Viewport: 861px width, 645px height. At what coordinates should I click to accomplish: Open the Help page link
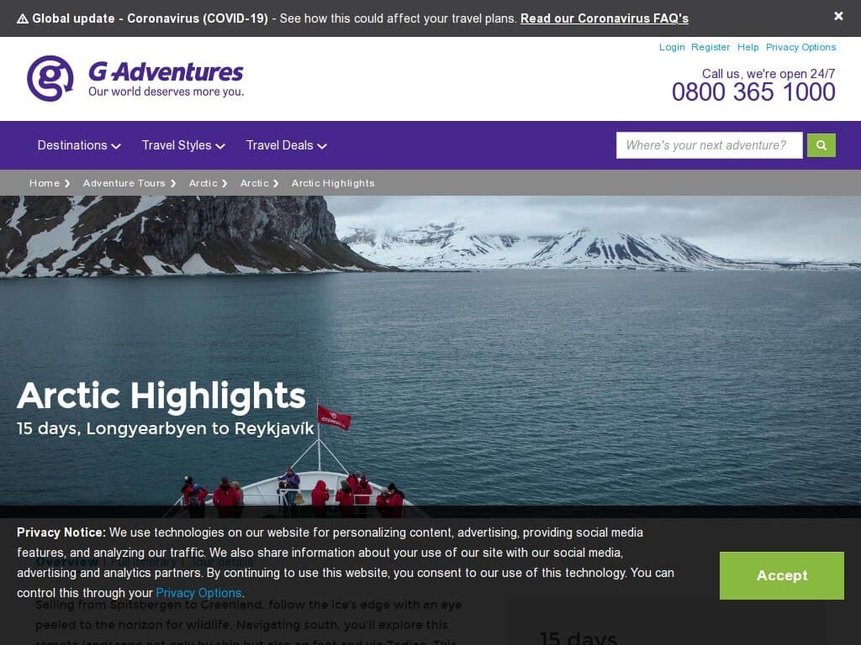(747, 47)
